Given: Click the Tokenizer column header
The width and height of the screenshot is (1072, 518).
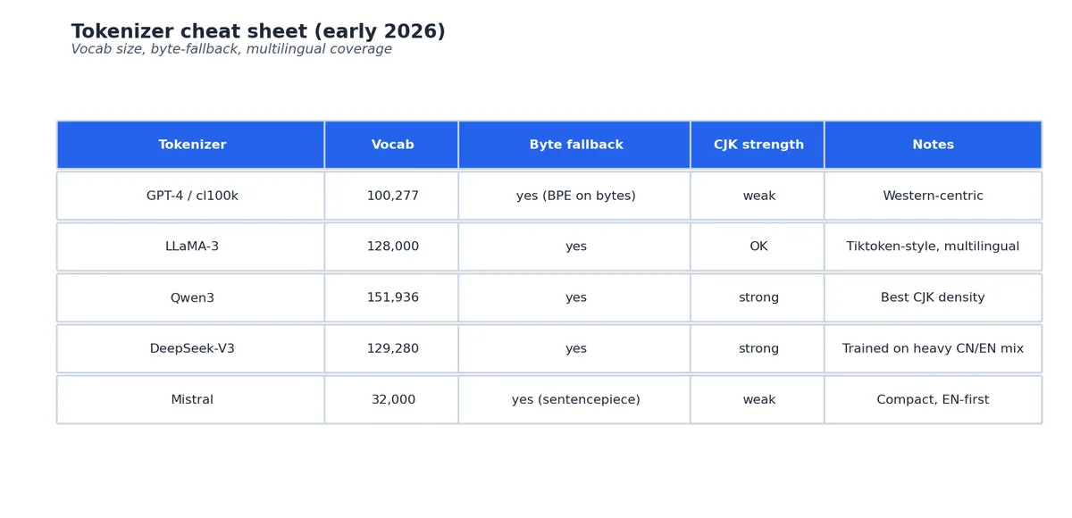Looking at the screenshot, I should [x=191, y=145].
